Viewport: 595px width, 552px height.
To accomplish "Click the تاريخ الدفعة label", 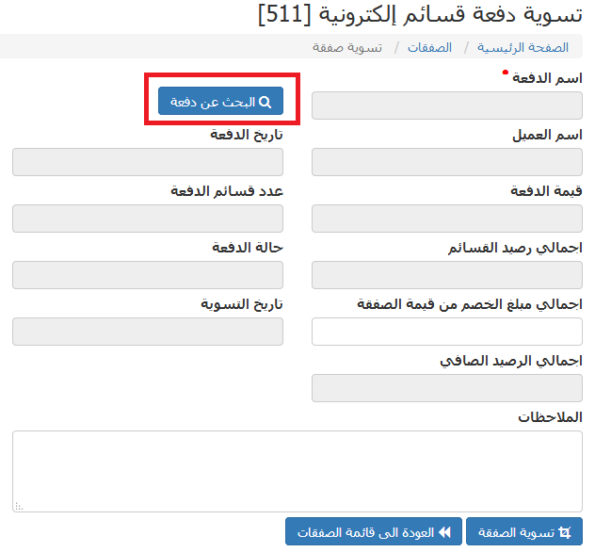I will click(247, 135).
